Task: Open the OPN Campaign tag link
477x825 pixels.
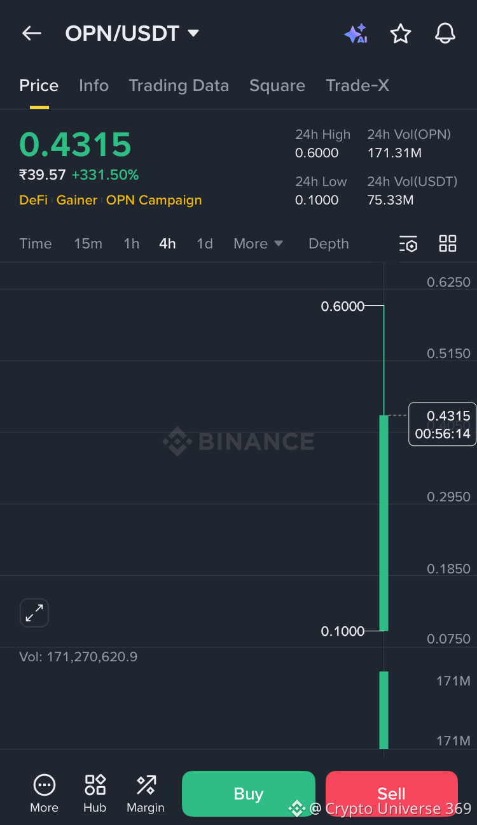Action: pos(154,200)
